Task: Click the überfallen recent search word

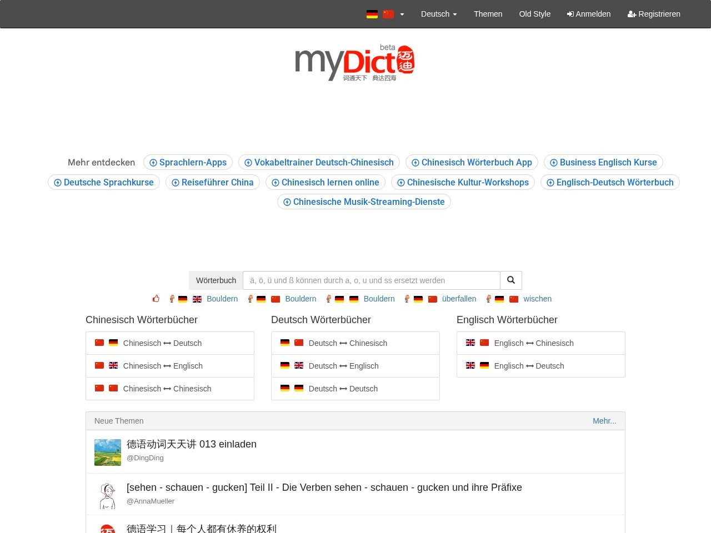Action: pos(459,299)
